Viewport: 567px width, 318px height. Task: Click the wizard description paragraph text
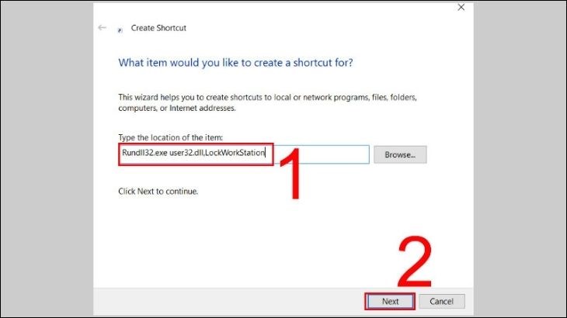267,102
